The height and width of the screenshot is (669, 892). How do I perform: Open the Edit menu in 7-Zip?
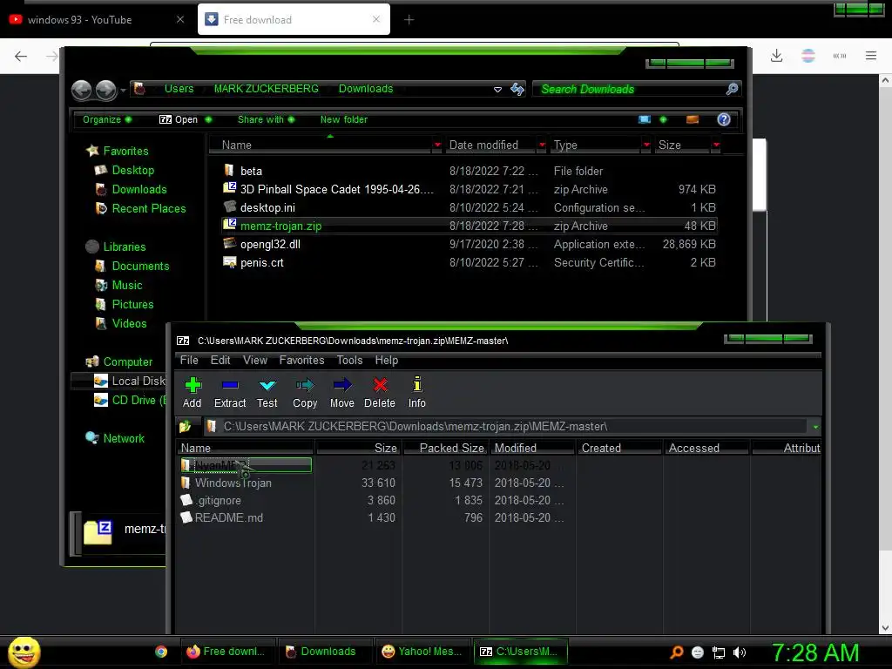coord(220,360)
